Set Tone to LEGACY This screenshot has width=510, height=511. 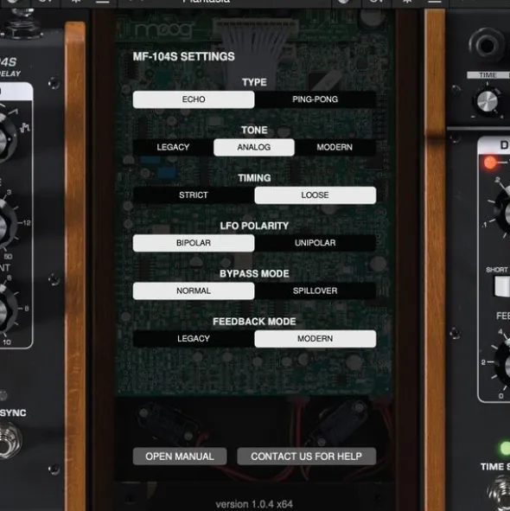click(x=173, y=147)
